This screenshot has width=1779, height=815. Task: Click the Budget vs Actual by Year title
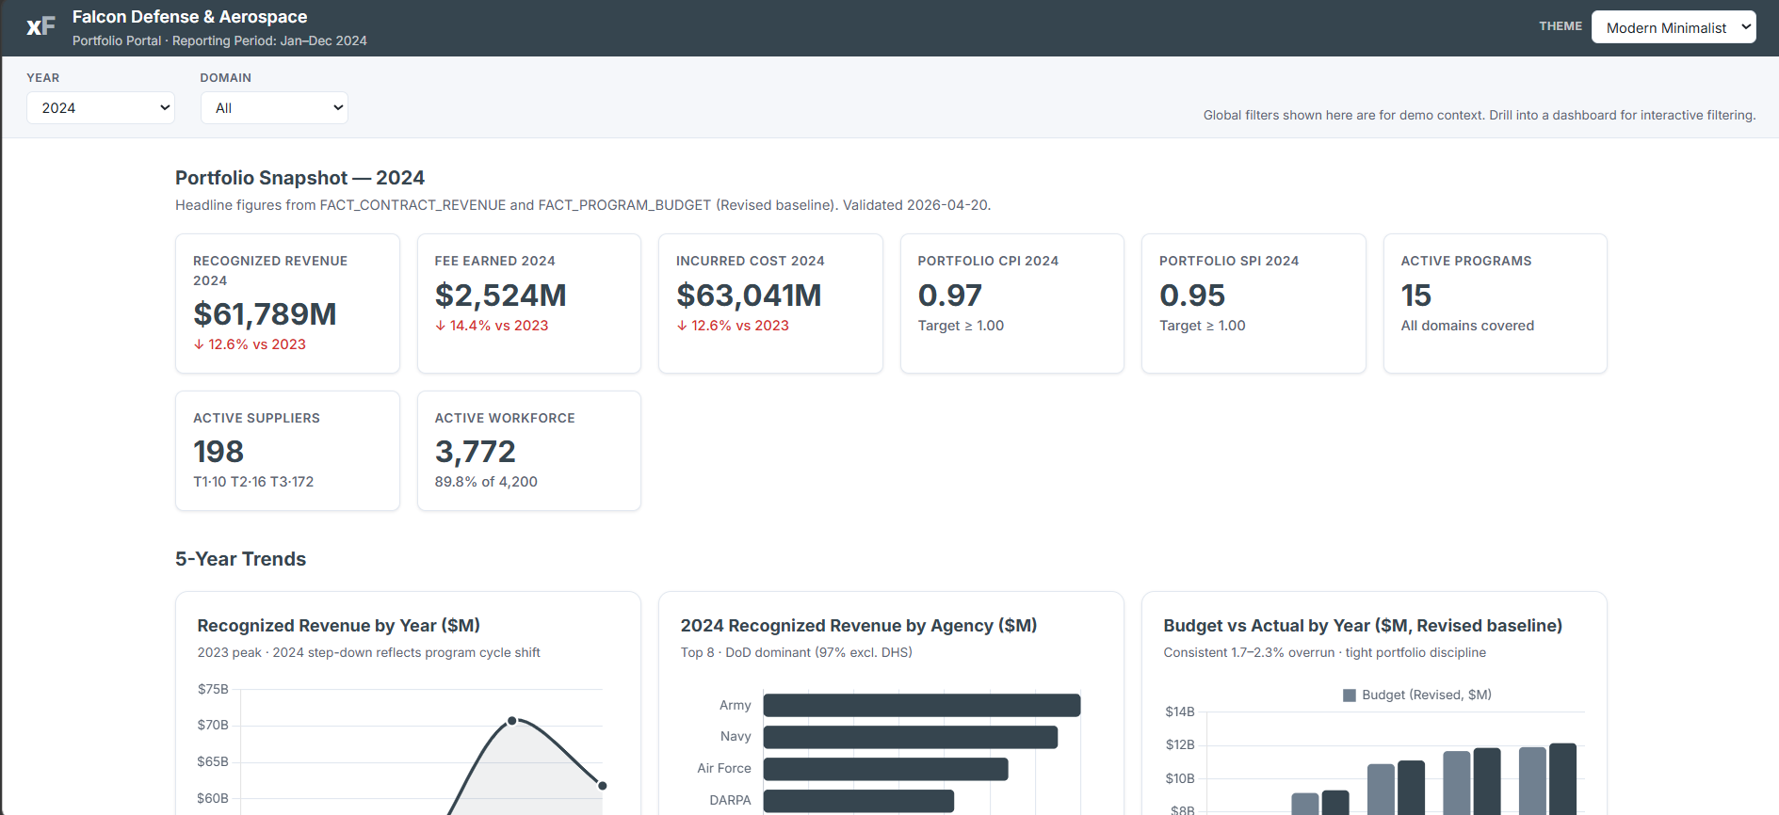1363,626
